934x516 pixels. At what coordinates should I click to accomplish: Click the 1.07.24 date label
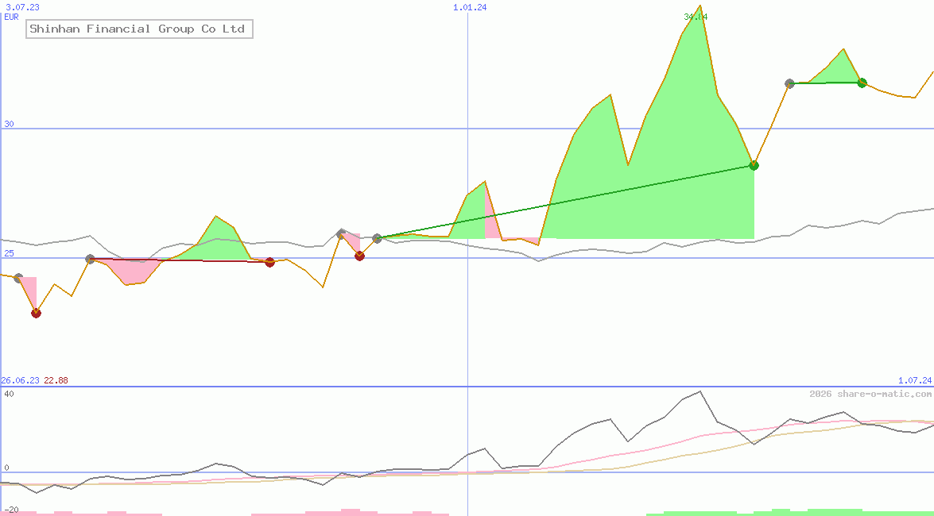(x=915, y=380)
